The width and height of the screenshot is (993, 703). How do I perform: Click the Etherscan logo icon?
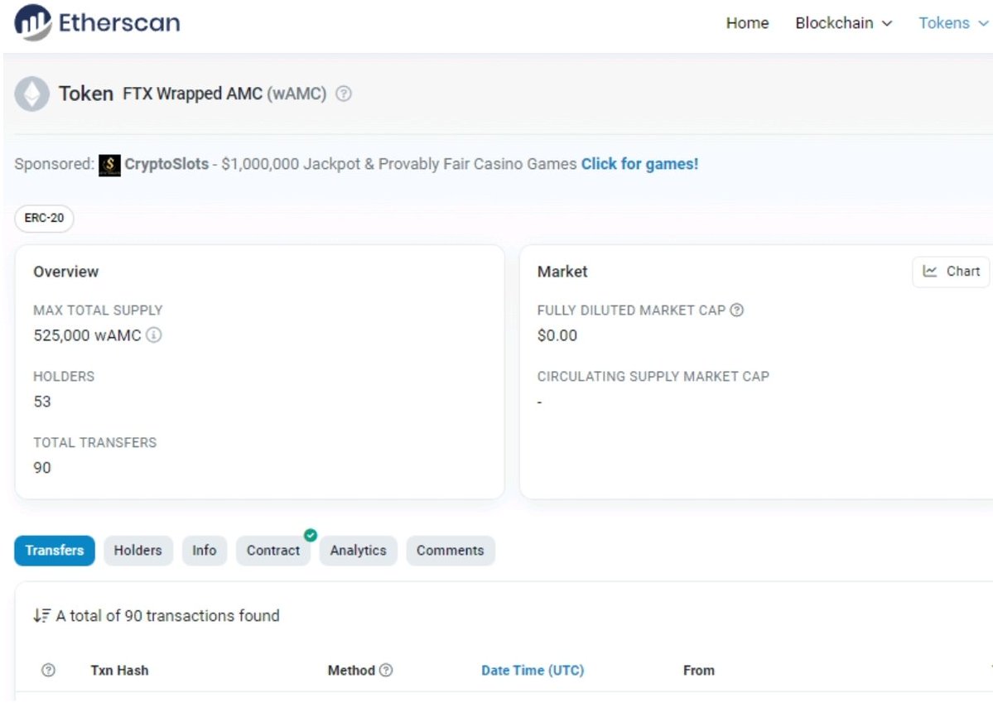(32, 22)
